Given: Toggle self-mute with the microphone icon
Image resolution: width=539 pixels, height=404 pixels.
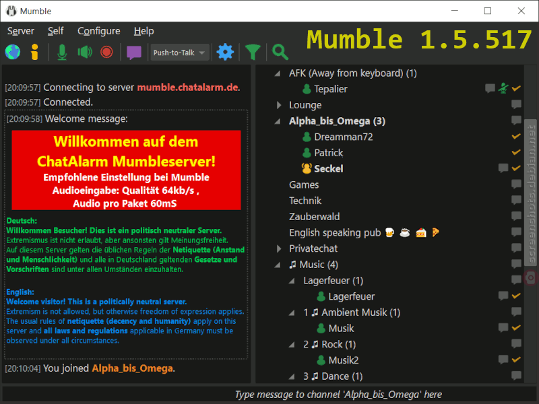Looking at the screenshot, I should 62,53.
